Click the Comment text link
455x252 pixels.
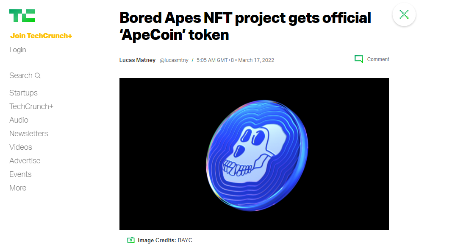tap(378, 59)
